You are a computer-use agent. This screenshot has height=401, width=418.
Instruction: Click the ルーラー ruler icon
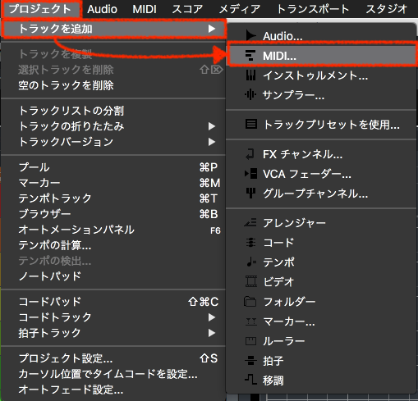[x=250, y=341]
